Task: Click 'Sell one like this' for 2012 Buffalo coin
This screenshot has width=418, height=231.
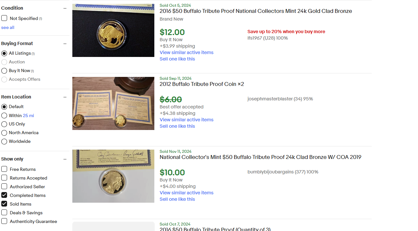Action: 177,126
